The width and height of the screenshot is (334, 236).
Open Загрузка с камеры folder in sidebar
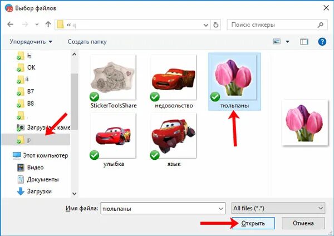(x=43, y=127)
